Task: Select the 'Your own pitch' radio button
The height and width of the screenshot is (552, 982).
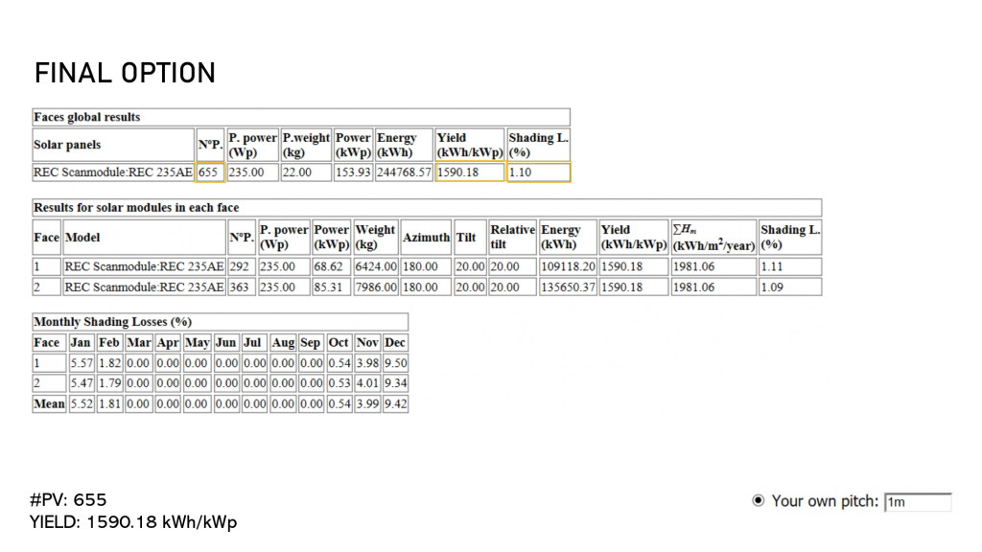Action: click(x=759, y=500)
